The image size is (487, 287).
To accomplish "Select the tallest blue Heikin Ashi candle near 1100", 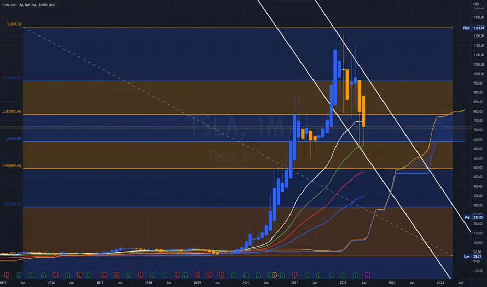I will (335, 78).
